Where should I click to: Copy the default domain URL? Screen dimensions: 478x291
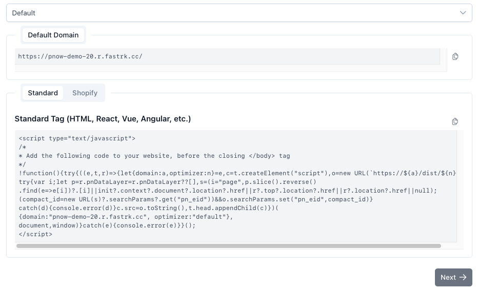[455, 56]
